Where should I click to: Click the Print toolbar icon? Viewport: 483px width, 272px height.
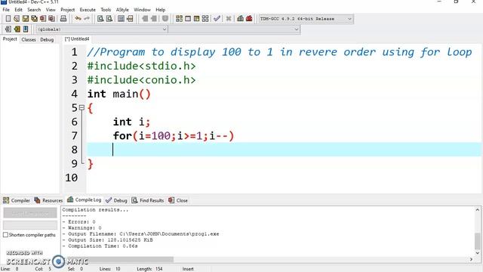[x=63, y=19]
